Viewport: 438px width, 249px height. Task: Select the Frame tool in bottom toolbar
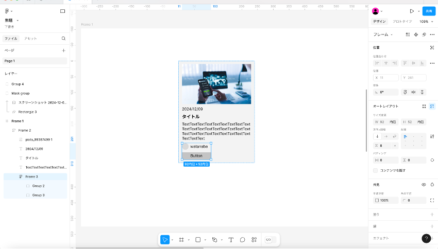(x=181, y=240)
